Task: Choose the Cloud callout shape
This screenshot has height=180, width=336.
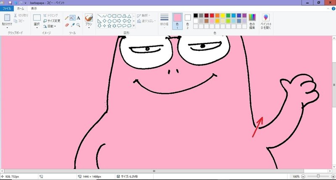Action: pos(129,26)
